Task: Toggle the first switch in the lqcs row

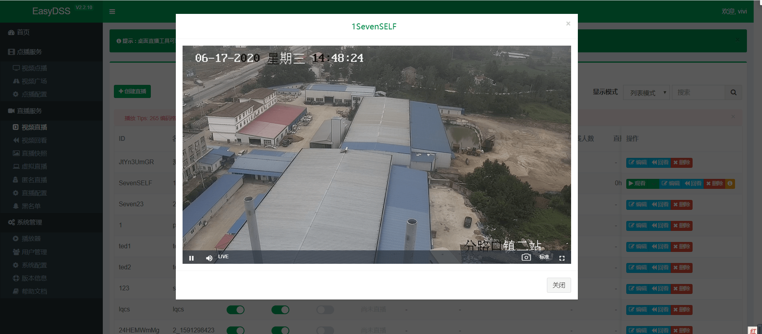Action: 235,310
